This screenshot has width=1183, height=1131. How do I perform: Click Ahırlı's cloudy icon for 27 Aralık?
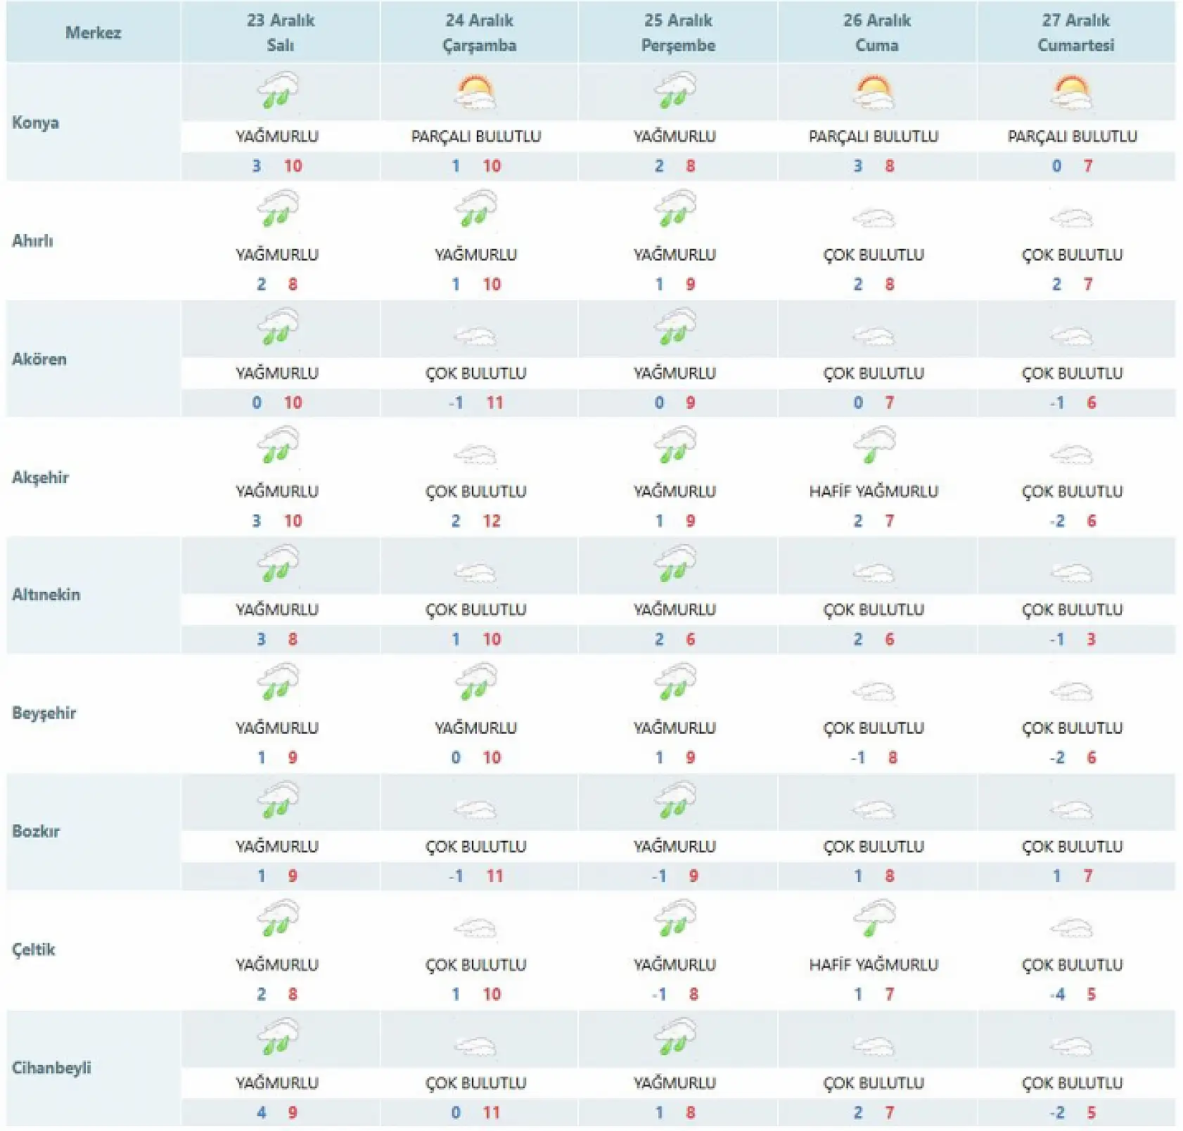pyautogui.click(x=1072, y=218)
